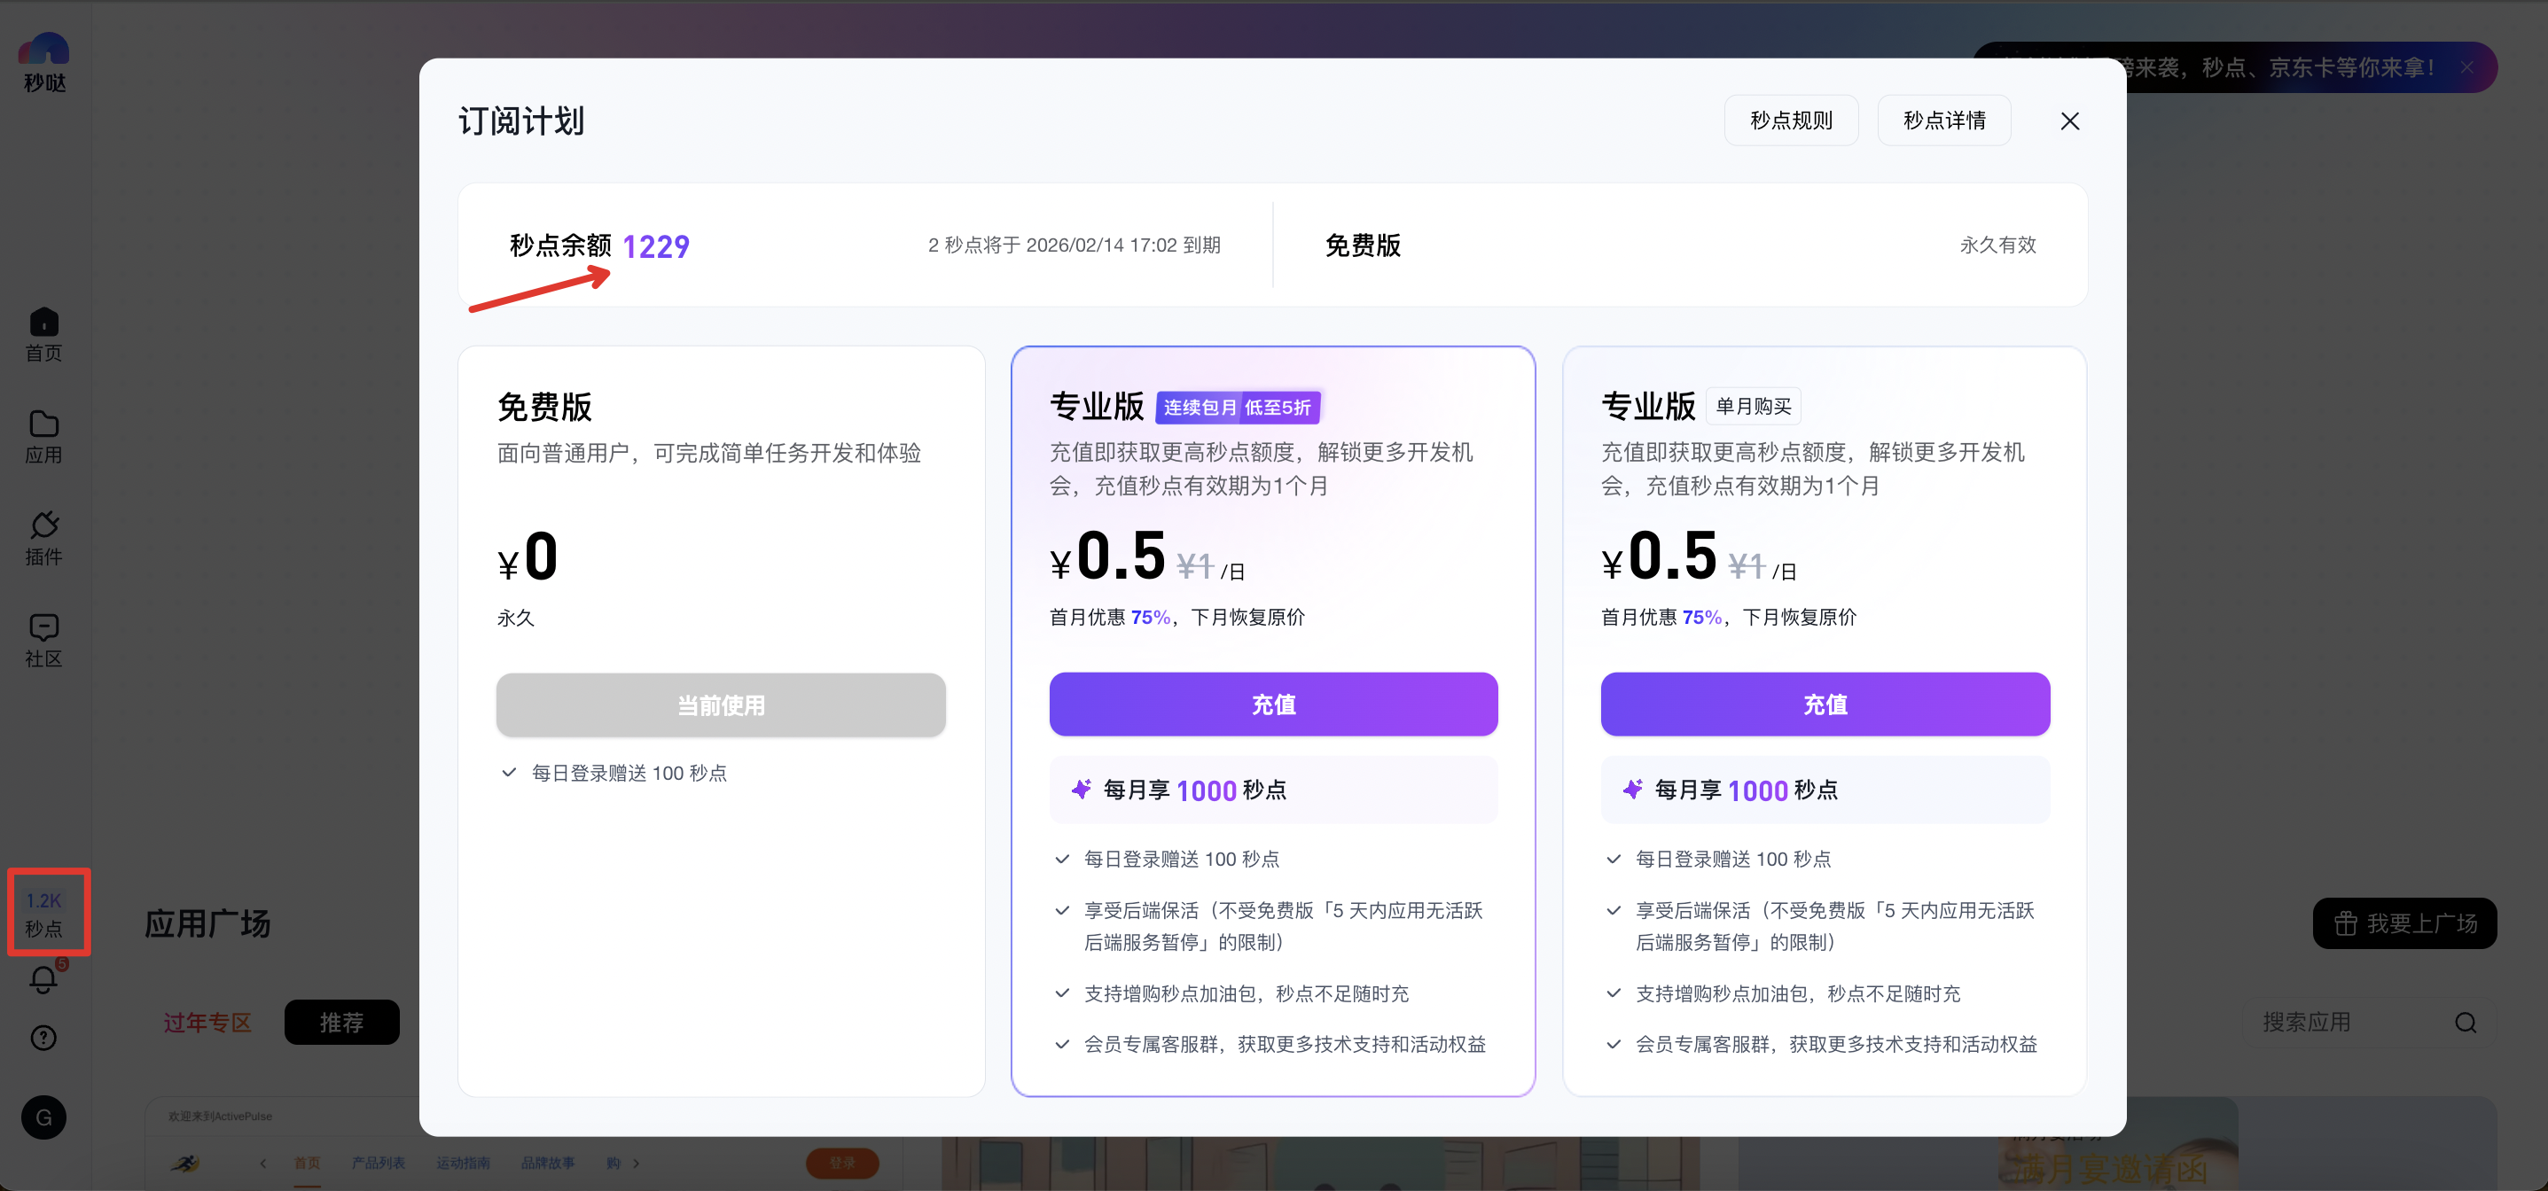Click the notification bell icon

[x=43, y=979]
